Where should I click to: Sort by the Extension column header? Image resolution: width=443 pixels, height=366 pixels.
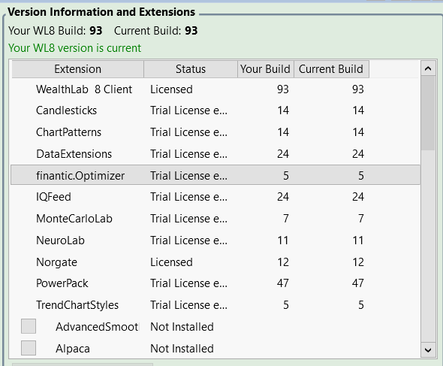77,69
